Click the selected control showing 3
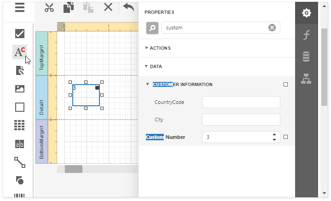331x201 pixels. [86, 95]
